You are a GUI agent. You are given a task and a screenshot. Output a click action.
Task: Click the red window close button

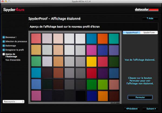point(2,2)
